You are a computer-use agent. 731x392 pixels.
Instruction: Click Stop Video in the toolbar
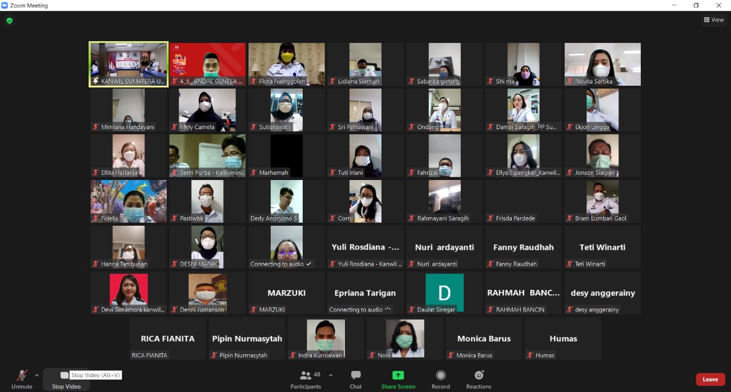(66, 379)
